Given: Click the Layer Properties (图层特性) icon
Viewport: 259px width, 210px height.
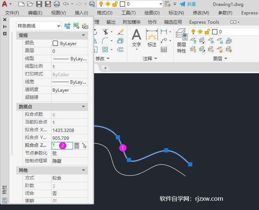Looking at the screenshot, I should point(182,41).
